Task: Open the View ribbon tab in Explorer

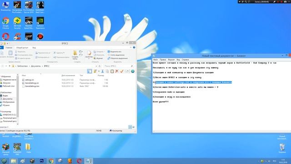Action: (x=34, y=47)
